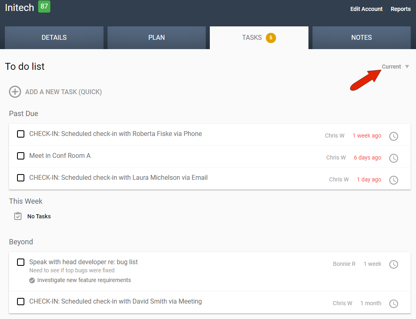Click clock icon for Laura Michelson check-in
Screen dimensions: 416x319
point(393,180)
